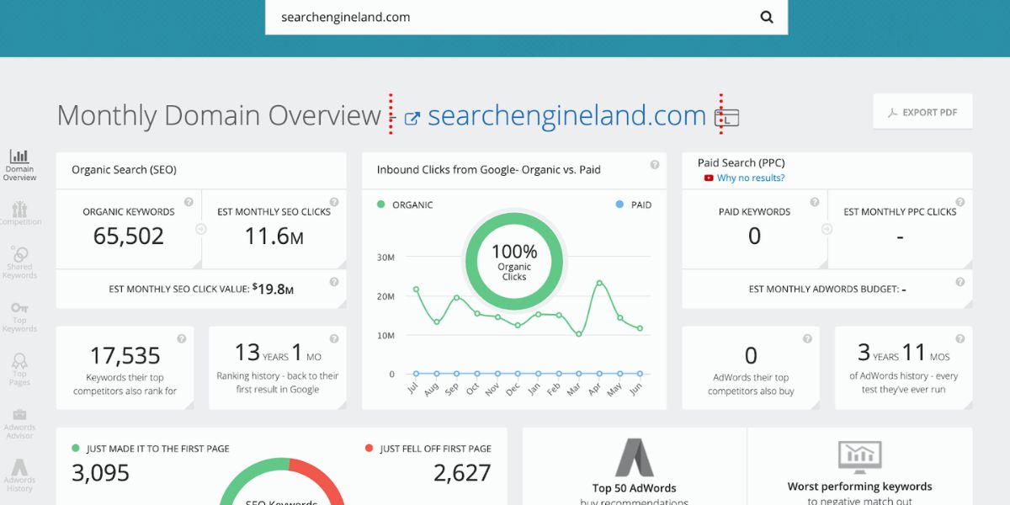Viewport: 1010px width, 505px height.
Task: Click the 3,095 just made first page count
Action: [x=101, y=473]
